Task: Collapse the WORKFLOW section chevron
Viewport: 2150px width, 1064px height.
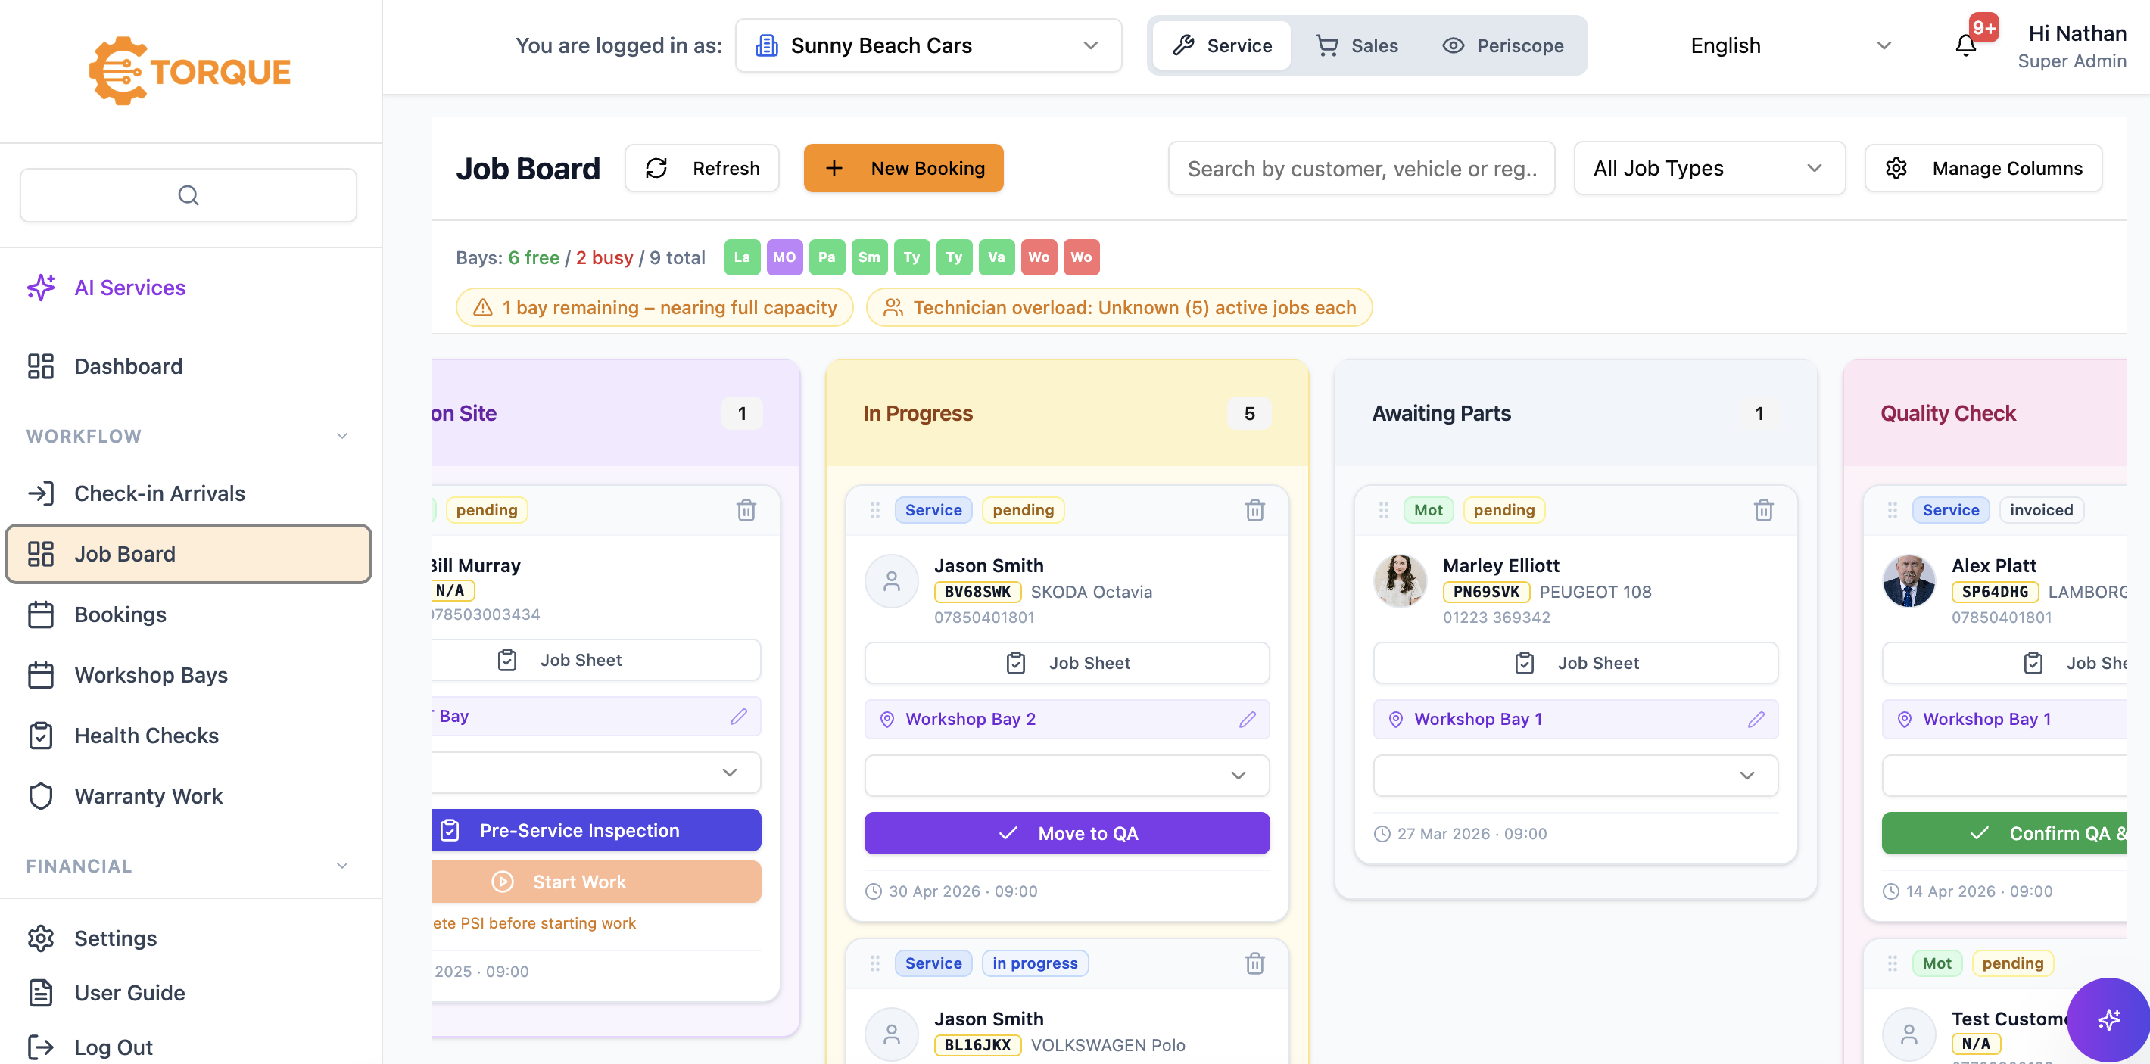Action: (342, 437)
